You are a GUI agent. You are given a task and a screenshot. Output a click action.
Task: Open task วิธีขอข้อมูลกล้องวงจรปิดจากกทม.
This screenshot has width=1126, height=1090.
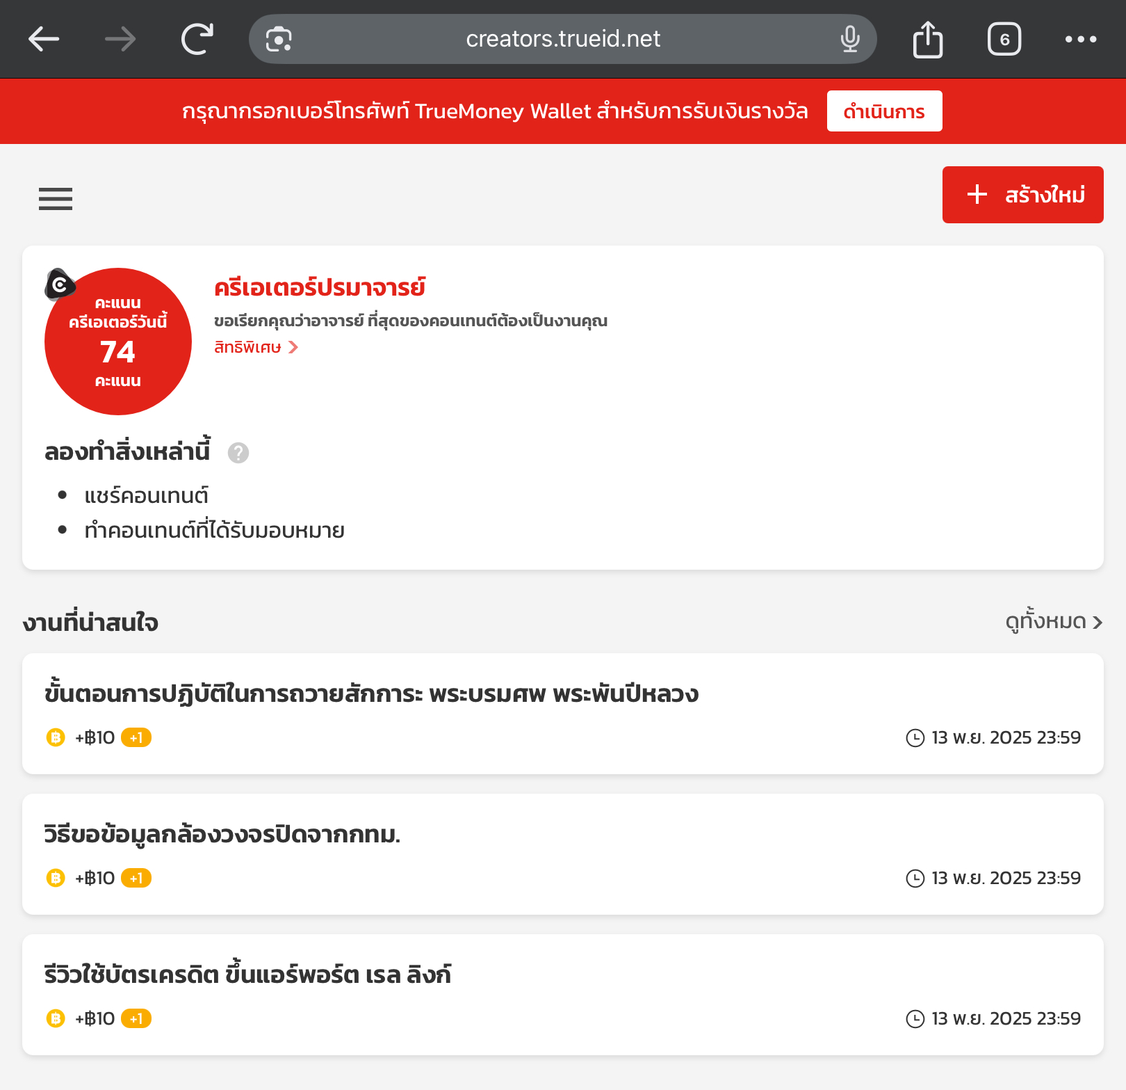point(563,854)
